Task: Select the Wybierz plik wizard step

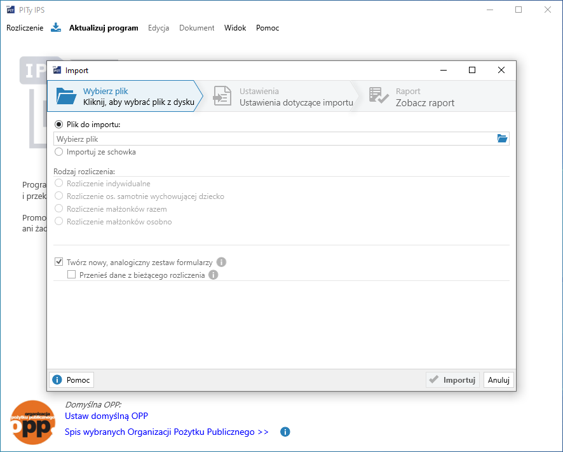Action: point(125,97)
